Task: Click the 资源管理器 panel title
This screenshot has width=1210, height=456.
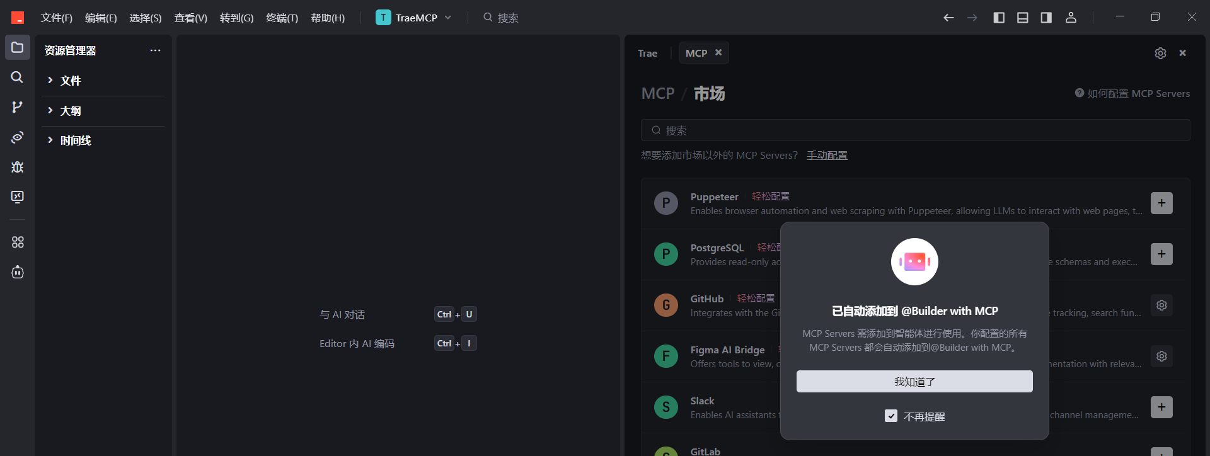Action: [71, 50]
